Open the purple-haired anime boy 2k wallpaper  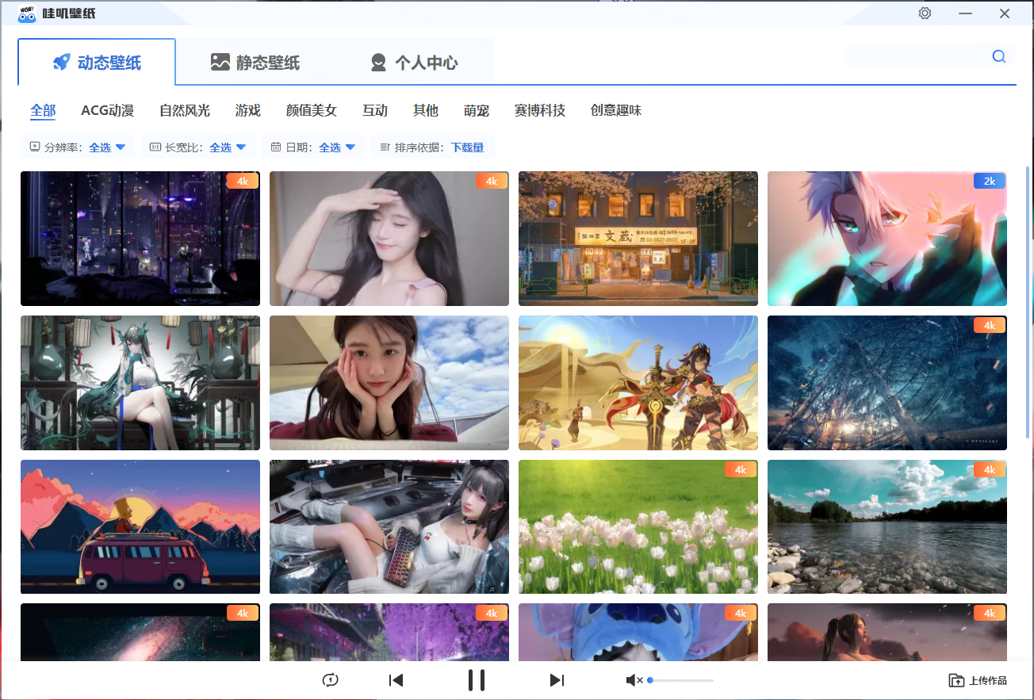pyautogui.click(x=887, y=239)
